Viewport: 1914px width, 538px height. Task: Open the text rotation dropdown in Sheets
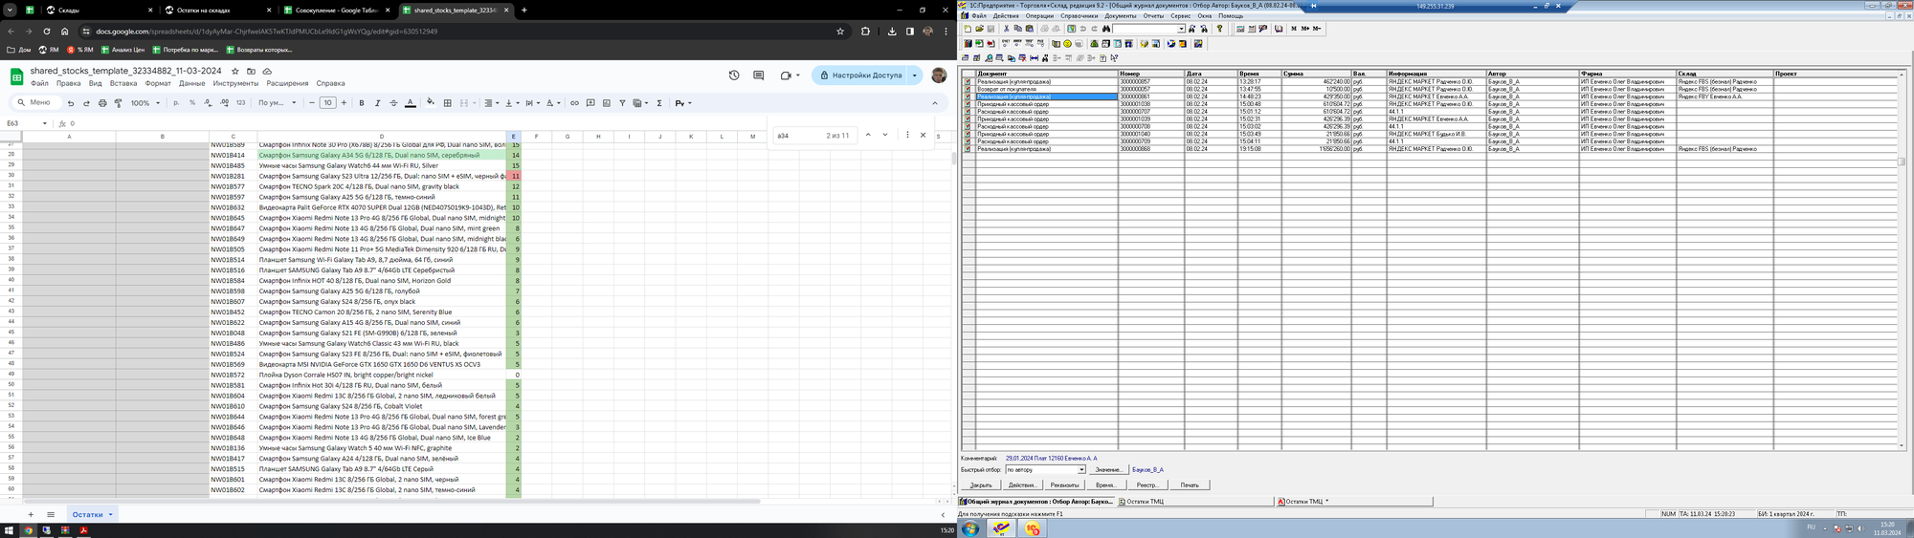[x=553, y=103]
